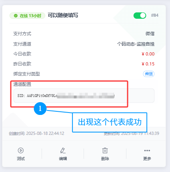Click the 编辑 text label

pyautogui.click(x=63, y=158)
